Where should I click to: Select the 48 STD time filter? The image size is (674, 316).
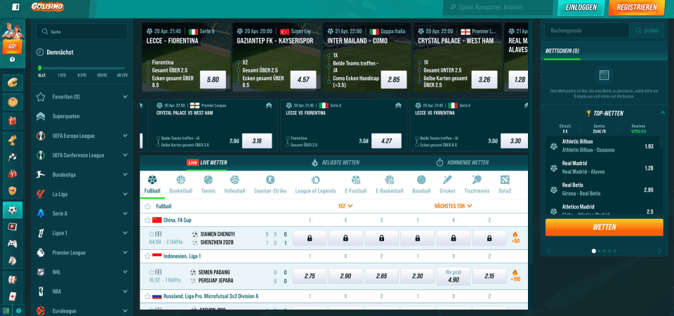point(121,75)
